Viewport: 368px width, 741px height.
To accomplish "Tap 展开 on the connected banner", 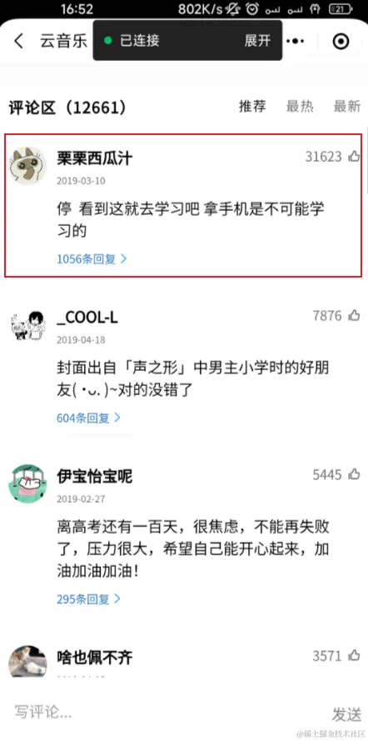I will [x=257, y=41].
